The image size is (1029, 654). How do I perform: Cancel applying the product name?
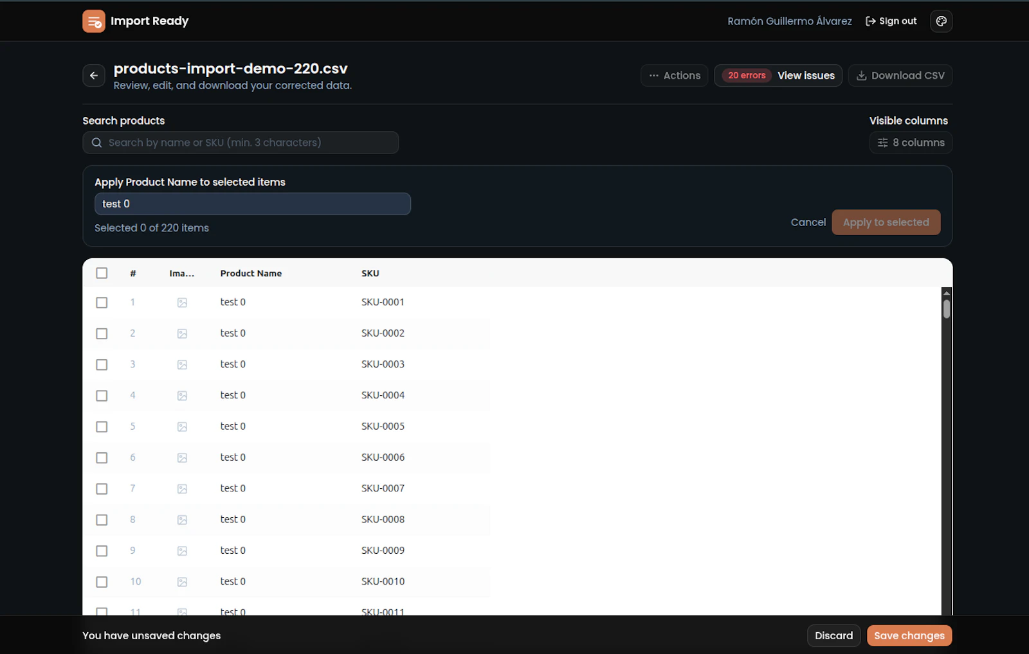click(808, 222)
